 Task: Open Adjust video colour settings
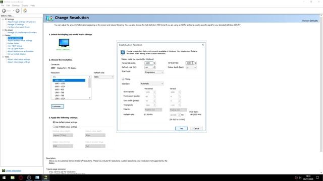tap(19, 59)
